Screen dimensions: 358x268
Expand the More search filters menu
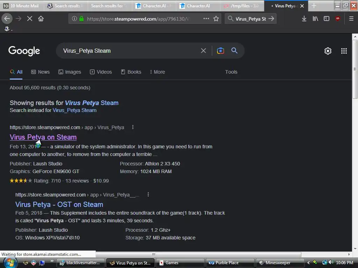coord(157,72)
